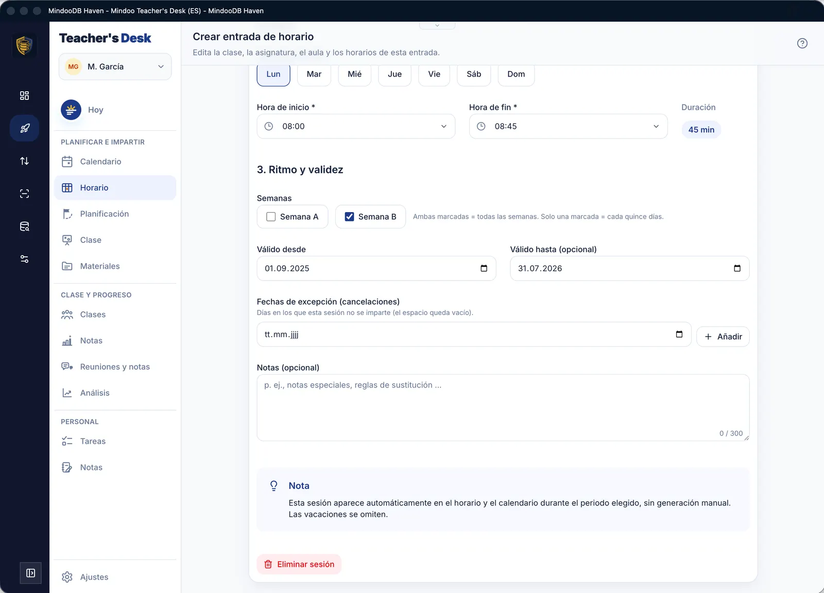Click the Eliminar sesión button
This screenshot has width=824, height=593.
(299, 564)
